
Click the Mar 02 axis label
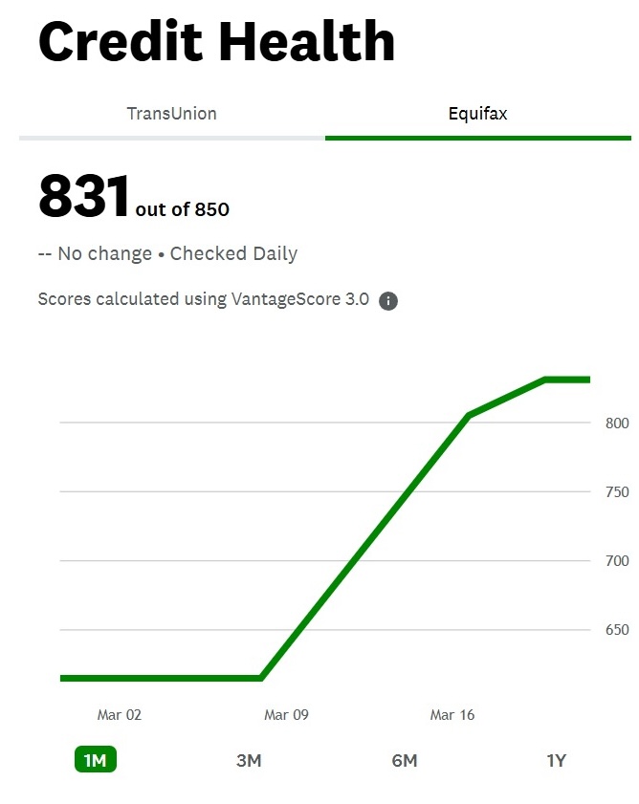(x=119, y=715)
